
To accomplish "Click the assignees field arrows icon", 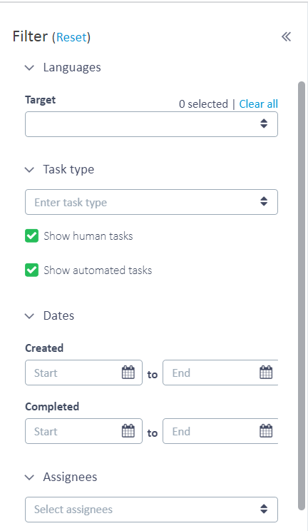I will (264, 509).
